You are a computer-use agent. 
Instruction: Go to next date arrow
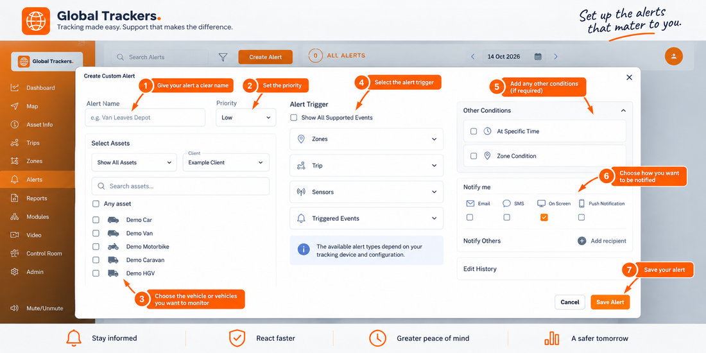tap(556, 56)
